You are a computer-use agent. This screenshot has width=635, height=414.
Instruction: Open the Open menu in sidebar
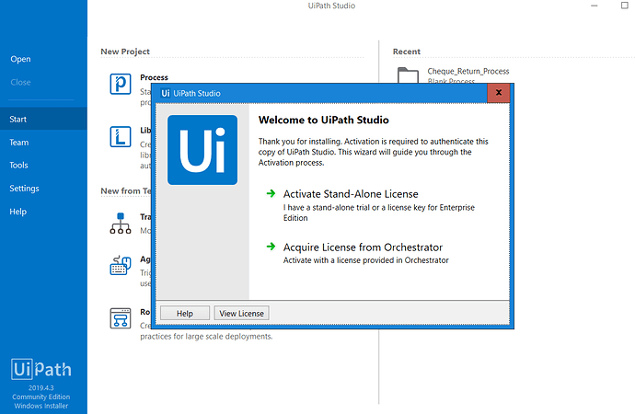(20, 59)
